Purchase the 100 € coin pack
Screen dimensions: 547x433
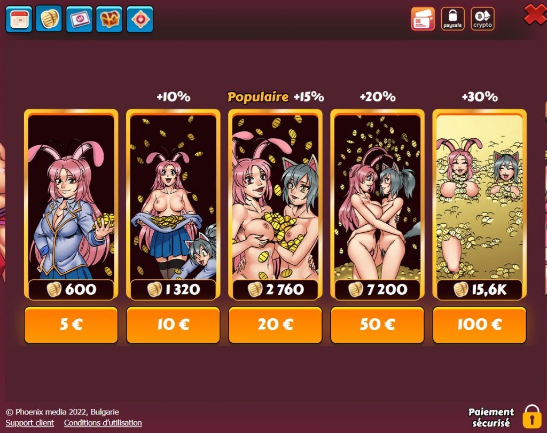click(479, 325)
